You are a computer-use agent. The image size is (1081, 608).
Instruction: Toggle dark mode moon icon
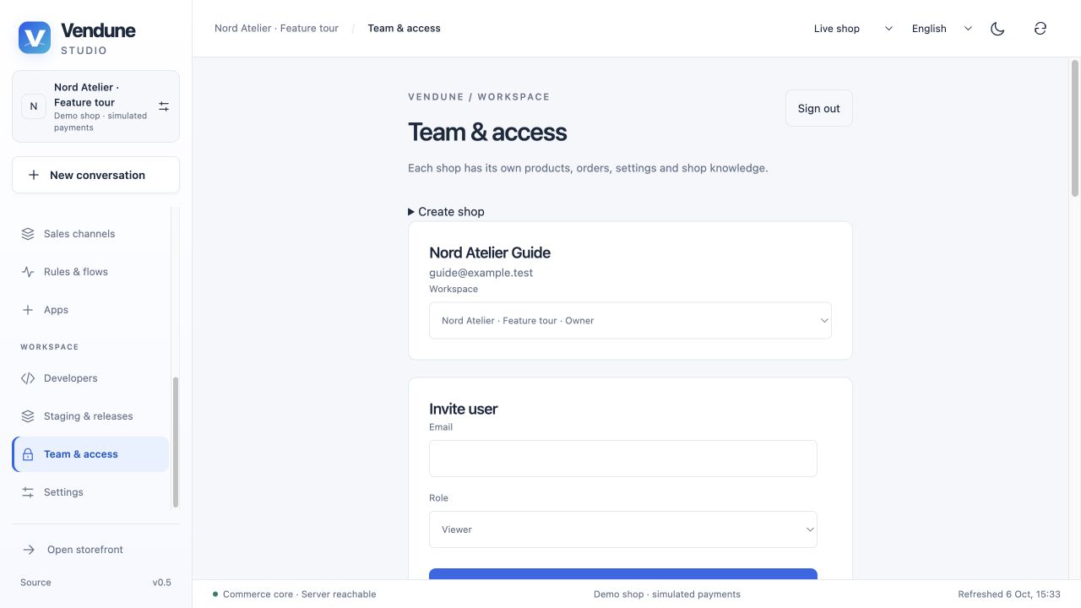click(997, 29)
